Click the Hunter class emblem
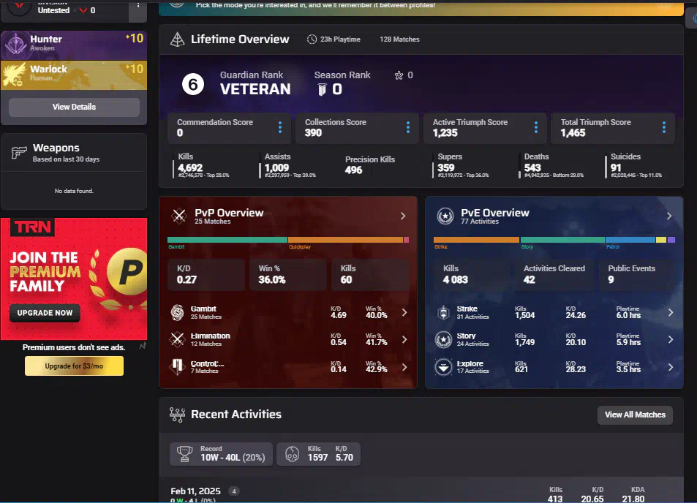697x503 pixels. point(15,45)
